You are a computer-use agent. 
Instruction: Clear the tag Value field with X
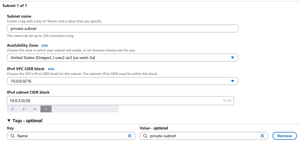[262, 136]
